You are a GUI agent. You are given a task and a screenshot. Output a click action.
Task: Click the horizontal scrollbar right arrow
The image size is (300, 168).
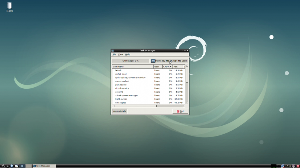coord(184,106)
